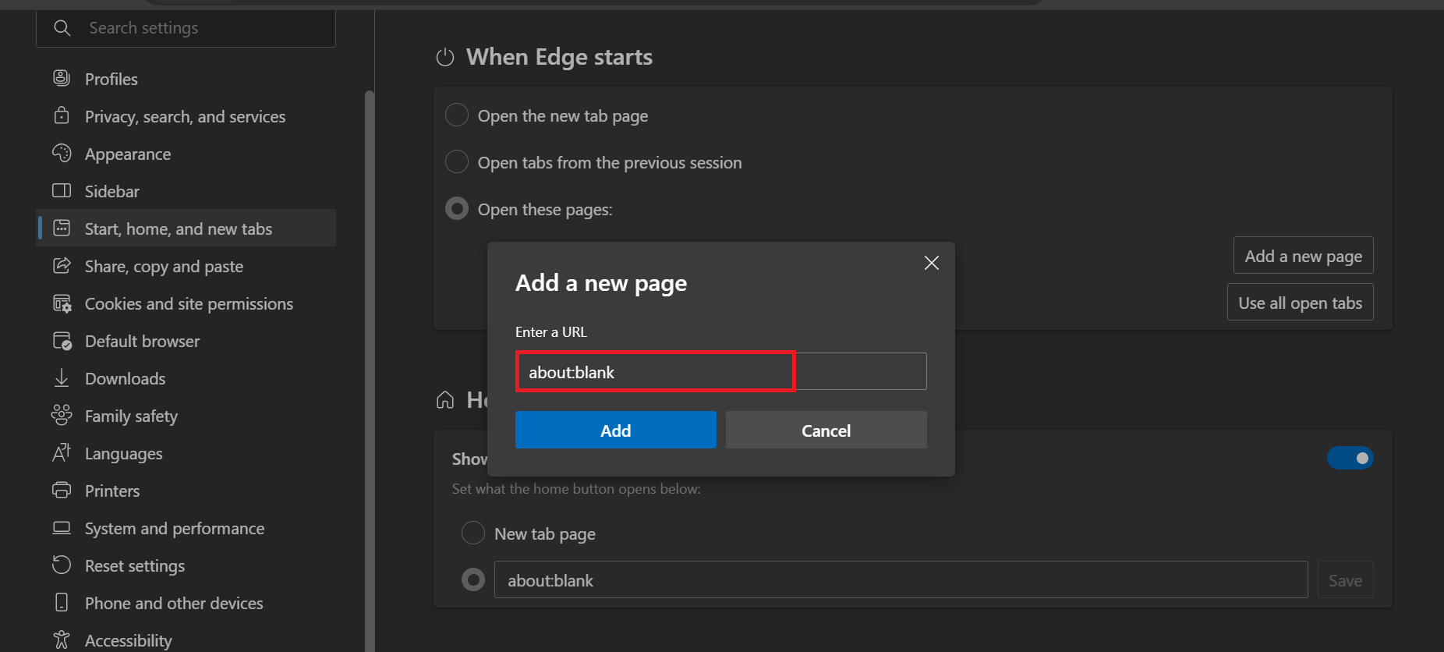Open Profiles settings
Screen dimensions: 1444x652
point(186,79)
